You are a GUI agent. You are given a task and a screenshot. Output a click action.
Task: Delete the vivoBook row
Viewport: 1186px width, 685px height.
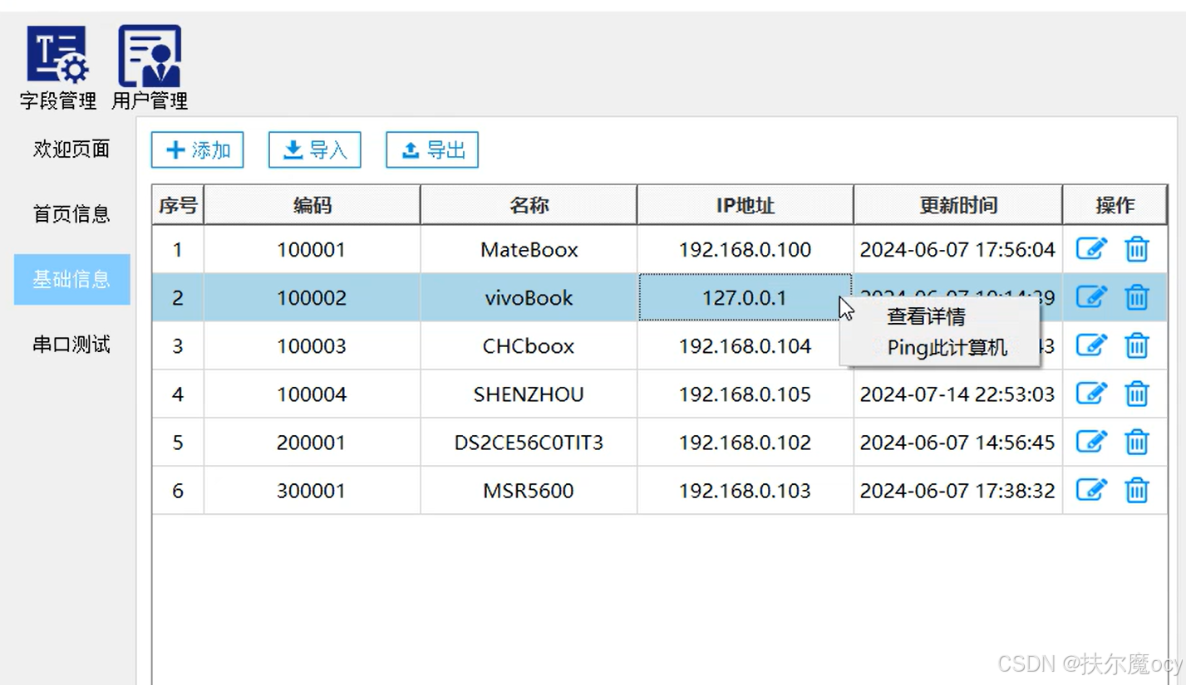point(1136,297)
